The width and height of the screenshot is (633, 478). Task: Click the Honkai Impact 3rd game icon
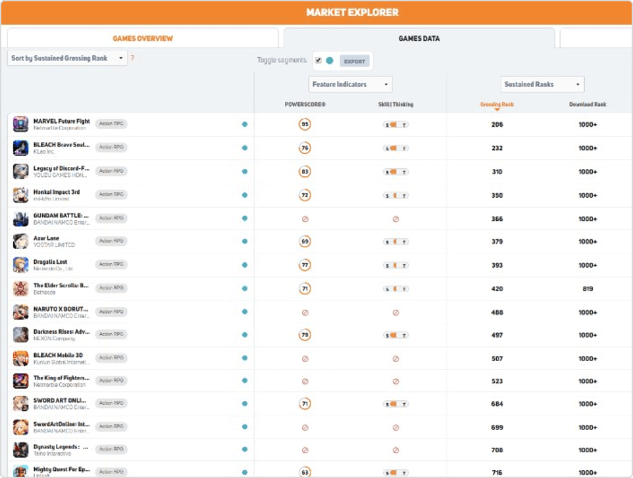pyautogui.click(x=21, y=195)
